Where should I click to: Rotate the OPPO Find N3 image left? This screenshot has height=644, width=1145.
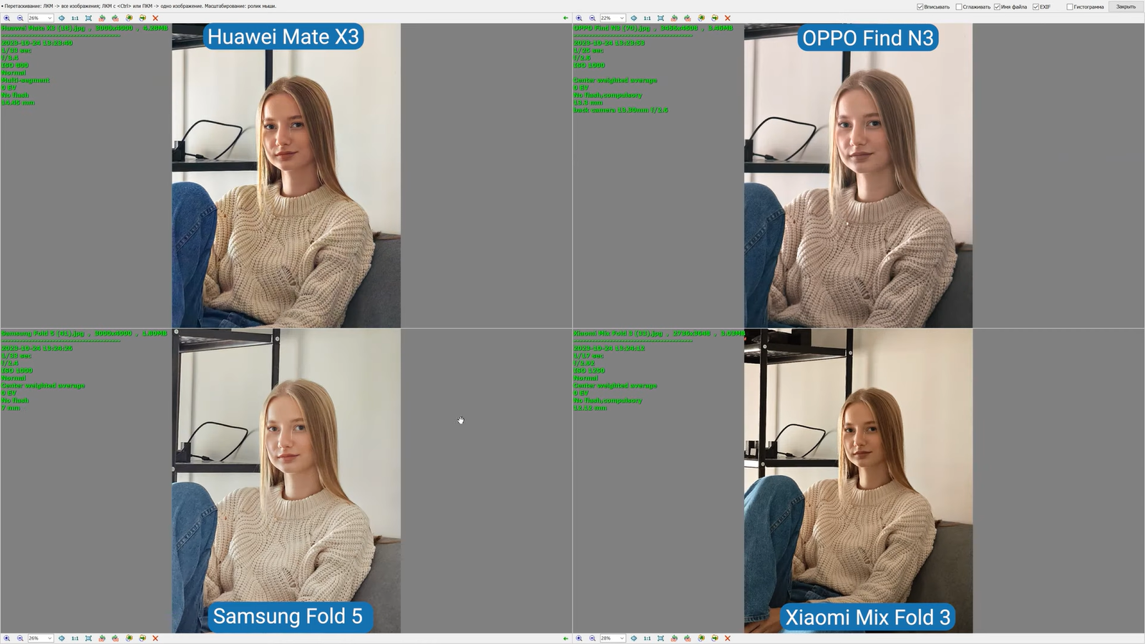(674, 18)
